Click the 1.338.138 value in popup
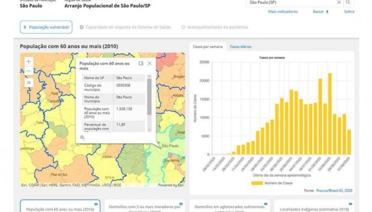 124,109
